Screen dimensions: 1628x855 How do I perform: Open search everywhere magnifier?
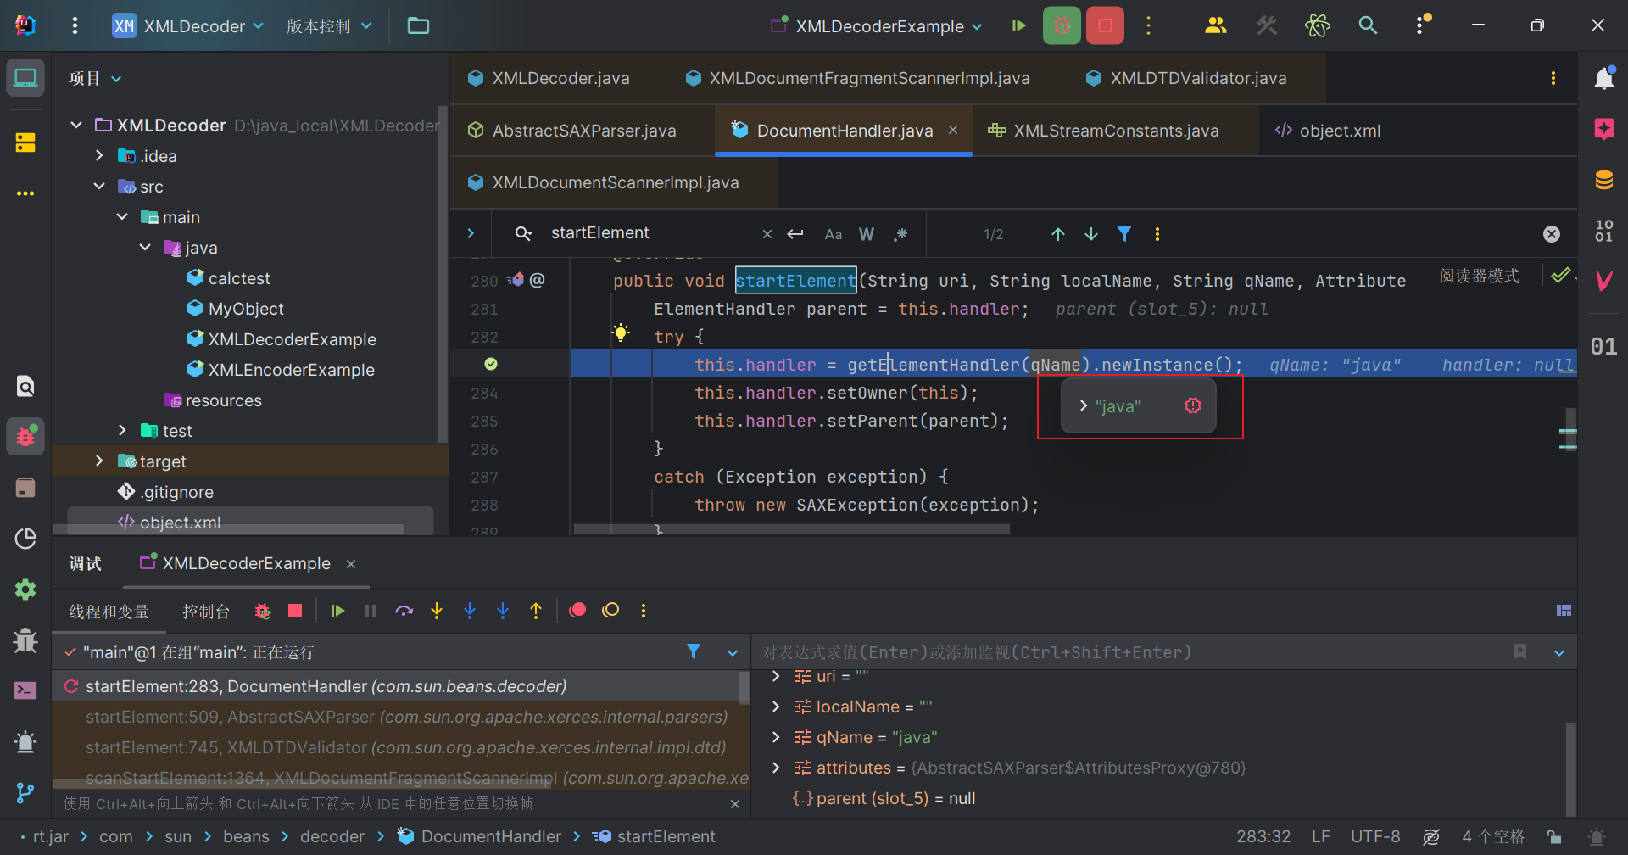(x=1368, y=25)
